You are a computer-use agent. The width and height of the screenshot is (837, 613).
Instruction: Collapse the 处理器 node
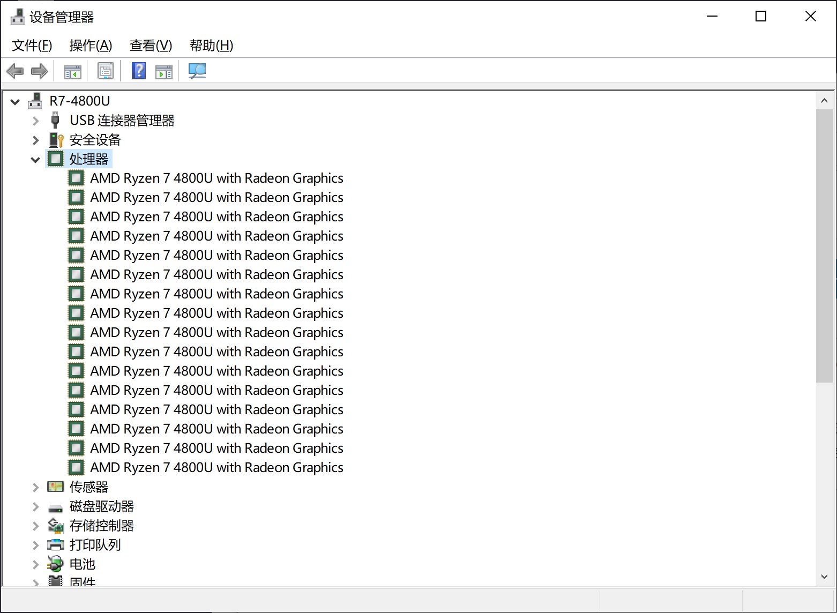click(35, 160)
